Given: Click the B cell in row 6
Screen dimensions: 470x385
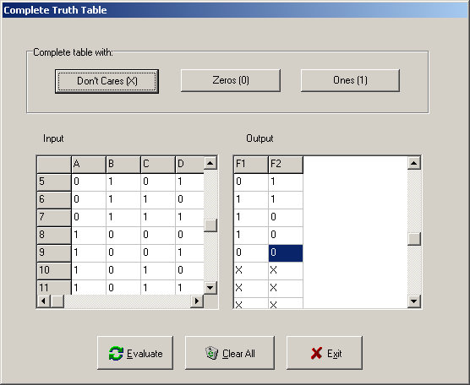Looking at the screenshot, I should (x=123, y=200).
